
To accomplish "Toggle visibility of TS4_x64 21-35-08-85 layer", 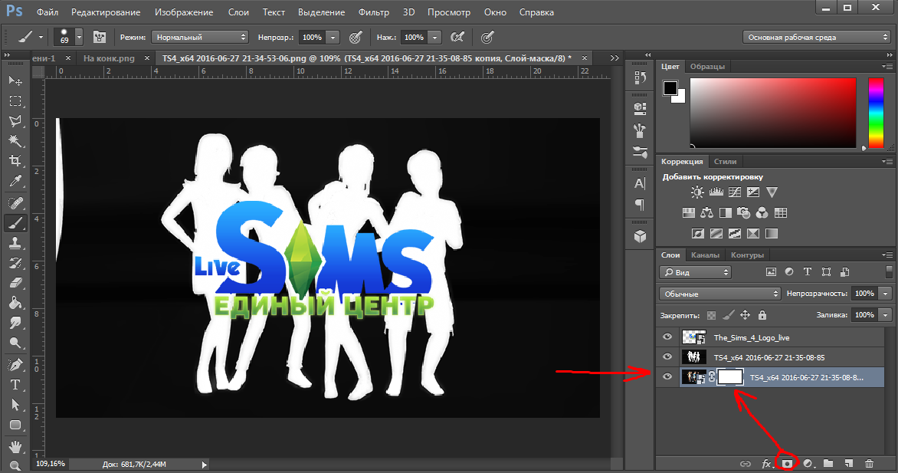I will (x=667, y=356).
